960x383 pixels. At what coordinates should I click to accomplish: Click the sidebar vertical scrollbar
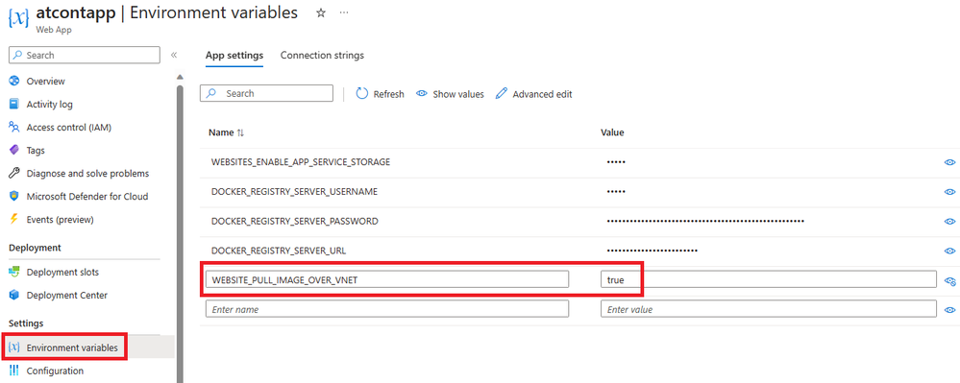coord(180,233)
